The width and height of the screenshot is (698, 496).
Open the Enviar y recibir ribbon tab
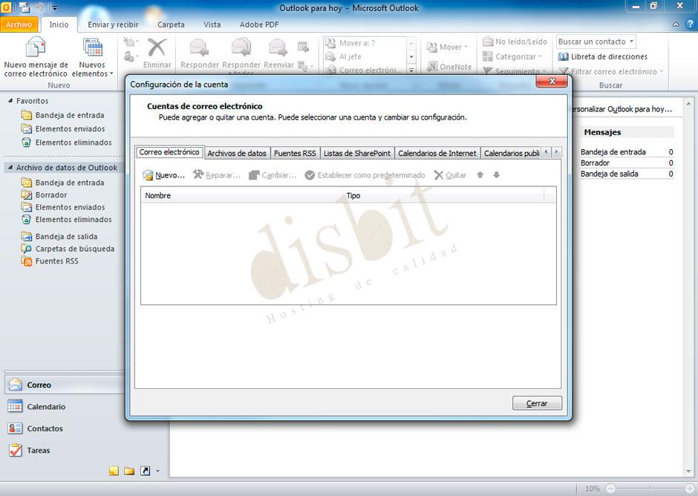(112, 25)
